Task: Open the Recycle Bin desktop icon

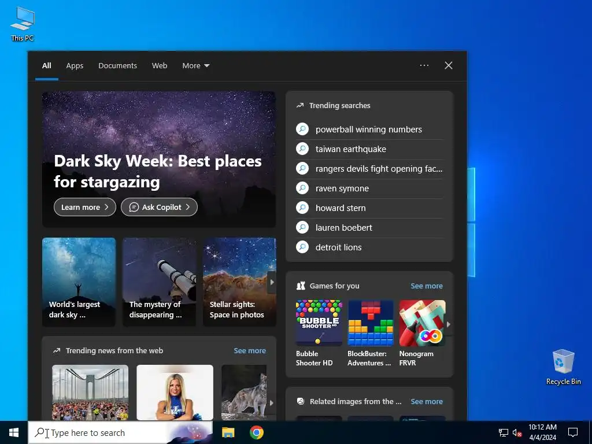Action: pyautogui.click(x=563, y=367)
